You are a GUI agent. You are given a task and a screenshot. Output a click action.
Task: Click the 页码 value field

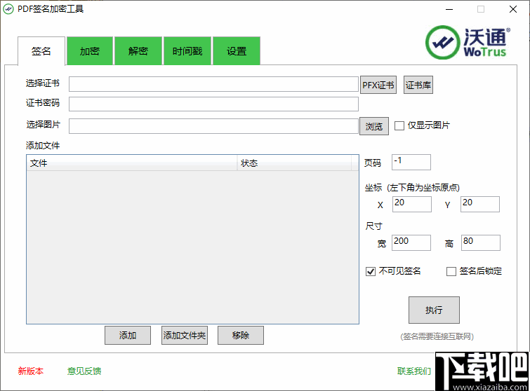coord(411,163)
